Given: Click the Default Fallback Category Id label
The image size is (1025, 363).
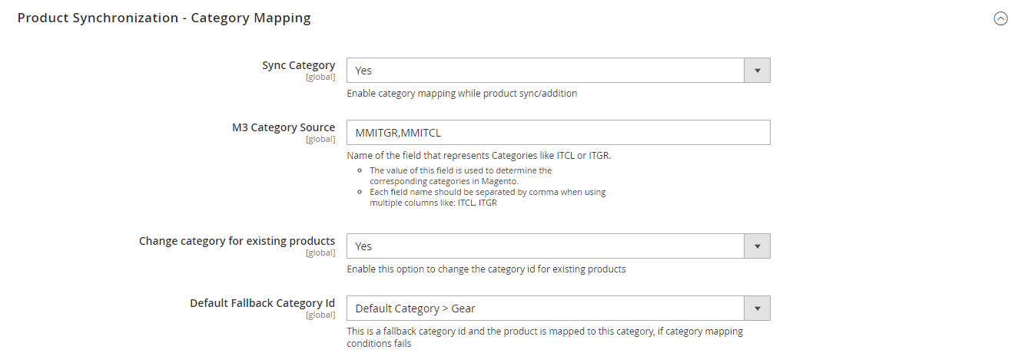Looking at the screenshot, I should [263, 303].
